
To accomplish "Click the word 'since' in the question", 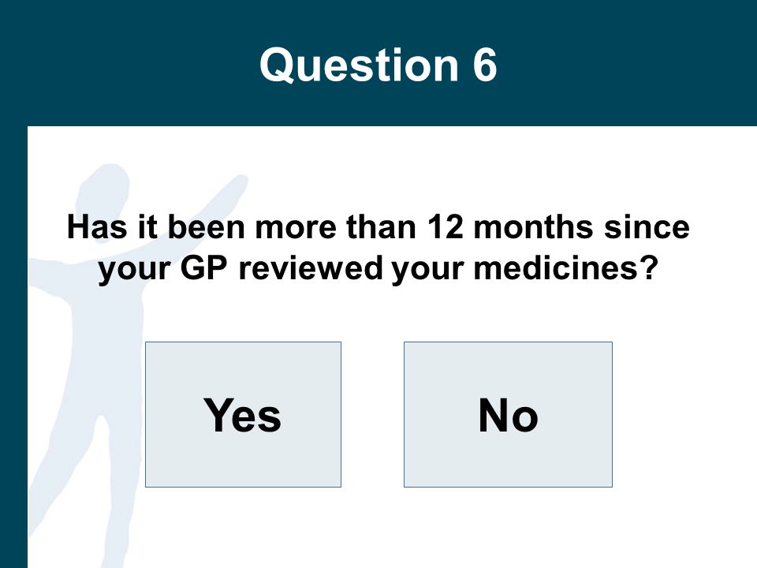I will (x=647, y=226).
